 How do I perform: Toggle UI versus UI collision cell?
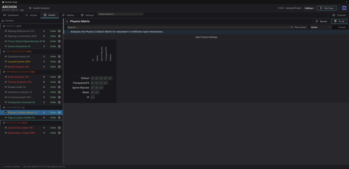[92, 97]
